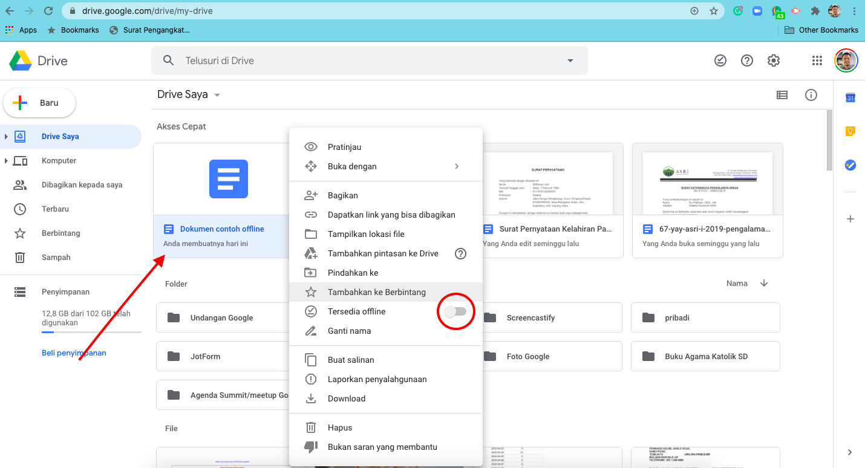Click the Telusuri di Drive search field
Viewport: 865px width, 468px height.
tap(369, 60)
